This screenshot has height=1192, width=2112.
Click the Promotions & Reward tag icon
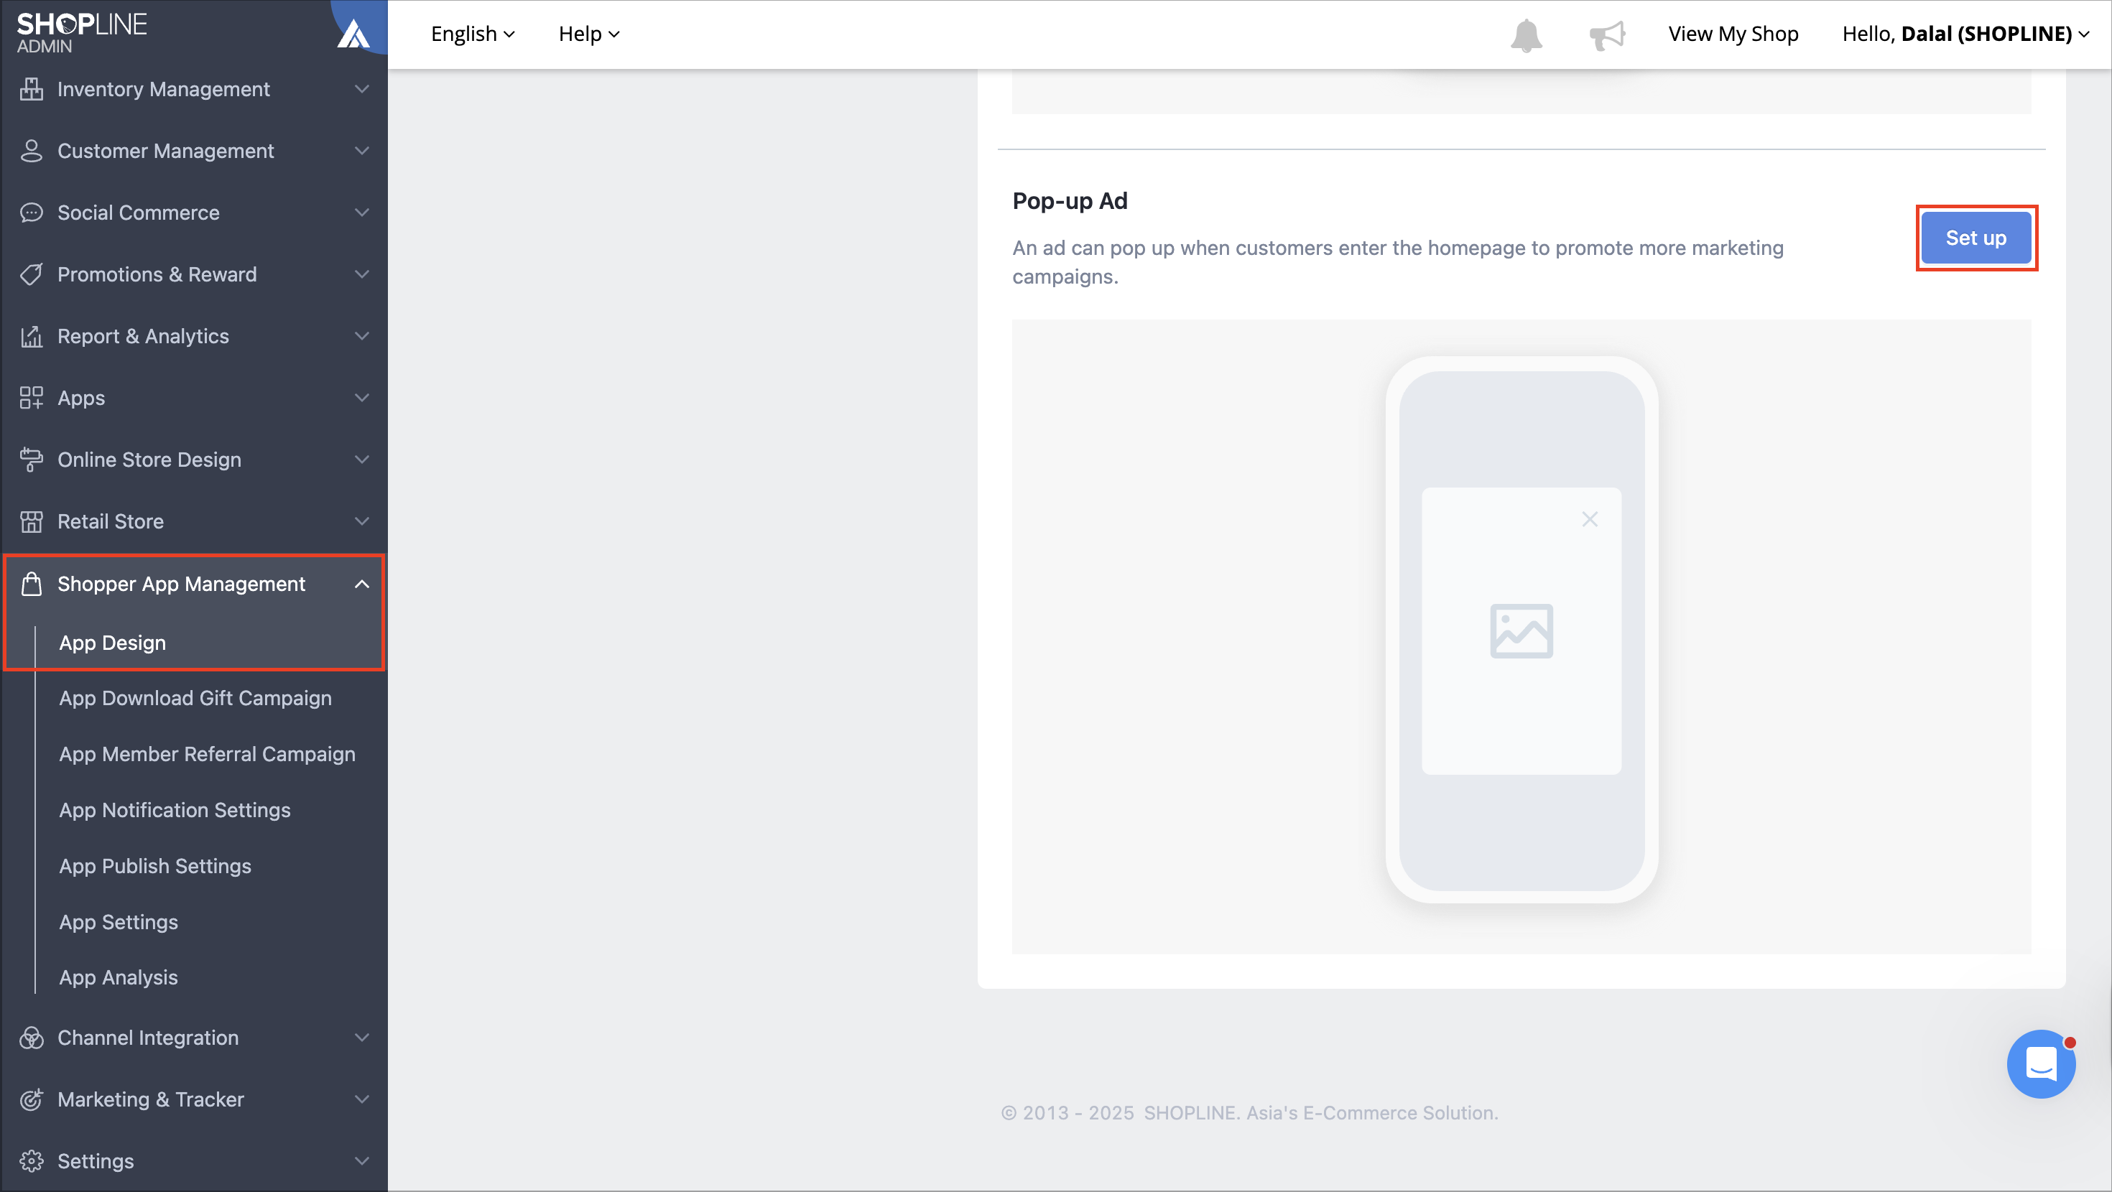[x=31, y=274]
